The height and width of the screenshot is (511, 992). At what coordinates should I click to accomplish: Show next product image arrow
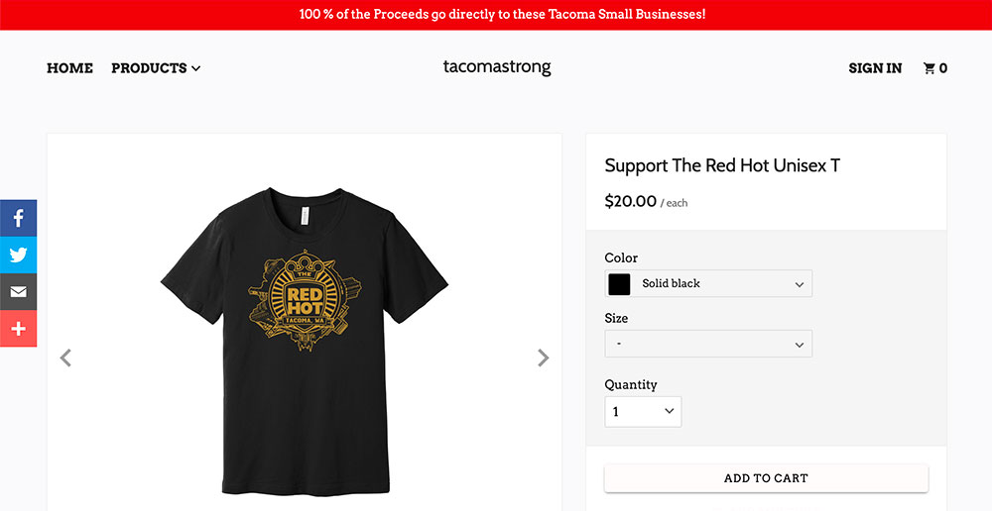[x=543, y=358]
